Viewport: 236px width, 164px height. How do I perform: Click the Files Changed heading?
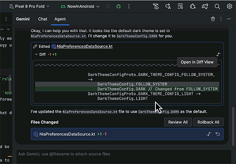[x=45, y=122]
